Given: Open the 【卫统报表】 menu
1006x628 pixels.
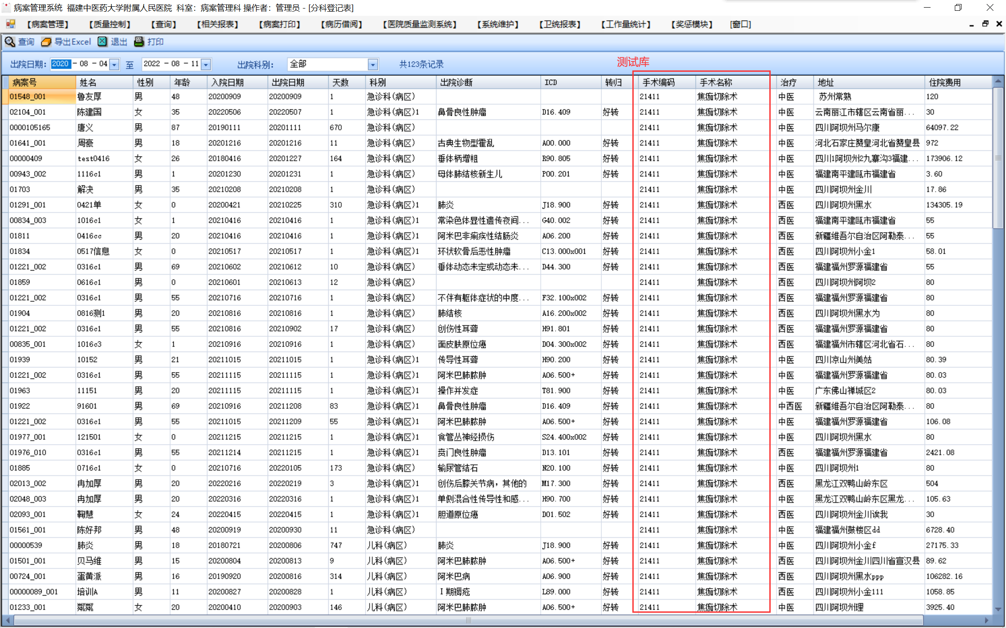Looking at the screenshot, I should tap(560, 24).
